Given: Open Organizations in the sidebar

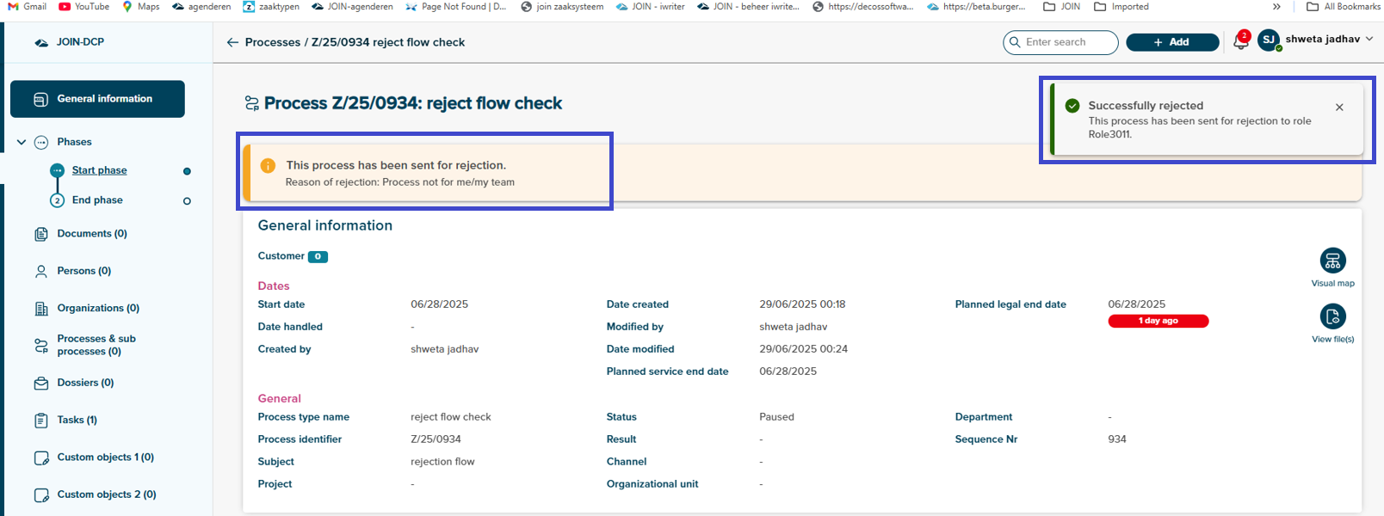Looking at the screenshot, I should [x=97, y=308].
